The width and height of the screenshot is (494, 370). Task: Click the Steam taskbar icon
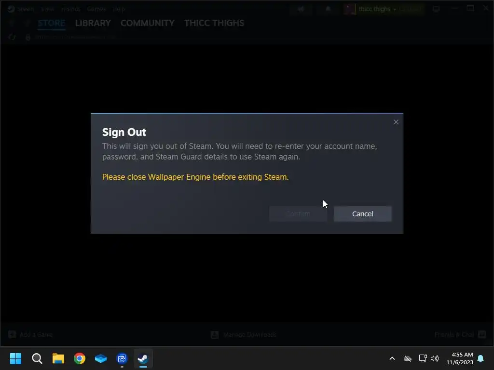click(x=143, y=358)
